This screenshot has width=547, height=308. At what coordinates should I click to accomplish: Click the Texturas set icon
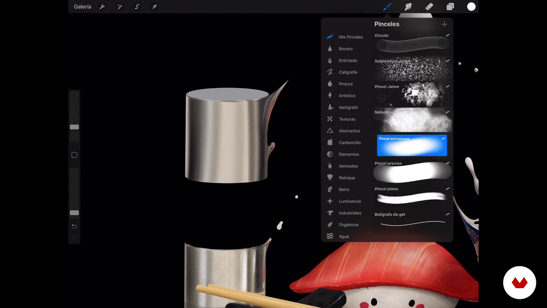point(330,119)
